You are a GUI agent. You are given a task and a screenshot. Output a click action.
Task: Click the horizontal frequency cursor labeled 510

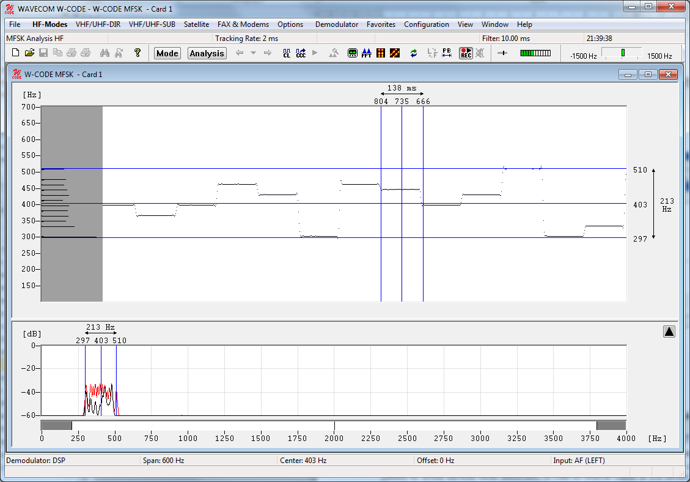pyautogui.click(x=334, y=169)
